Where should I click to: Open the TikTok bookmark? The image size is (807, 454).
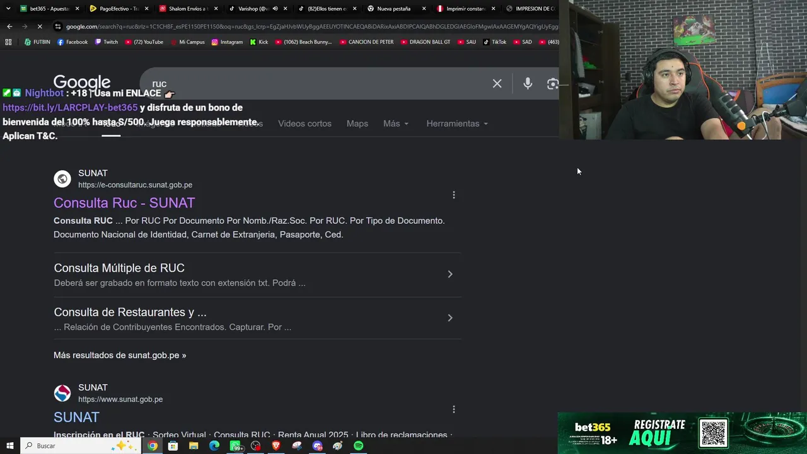(495, 42)
